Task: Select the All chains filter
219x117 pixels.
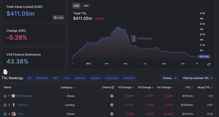Action: pyautogui.click(x=30, y=78)
